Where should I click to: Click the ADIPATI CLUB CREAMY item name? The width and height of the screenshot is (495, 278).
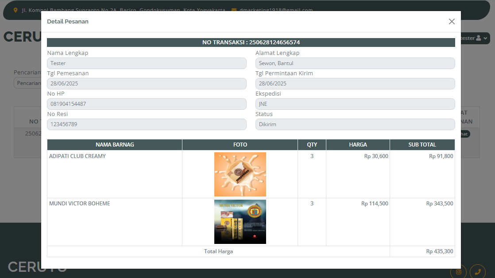[77, 156]
